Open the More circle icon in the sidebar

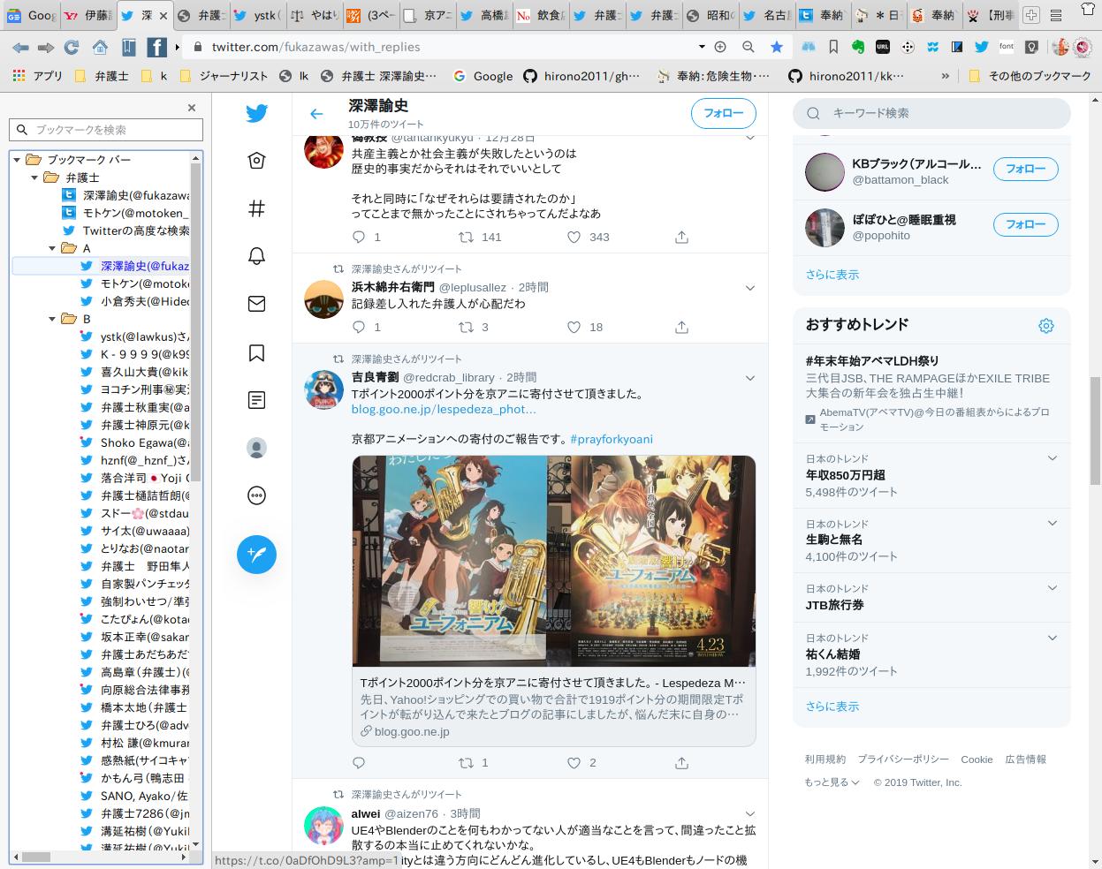[256, 495]
